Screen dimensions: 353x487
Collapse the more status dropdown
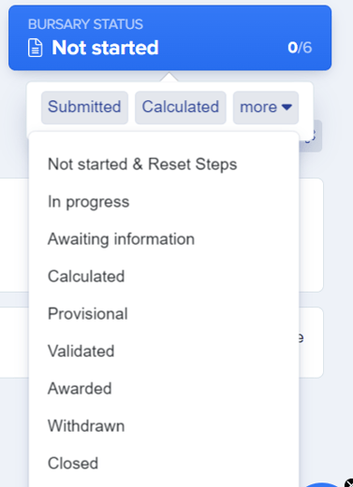(266, 107)
